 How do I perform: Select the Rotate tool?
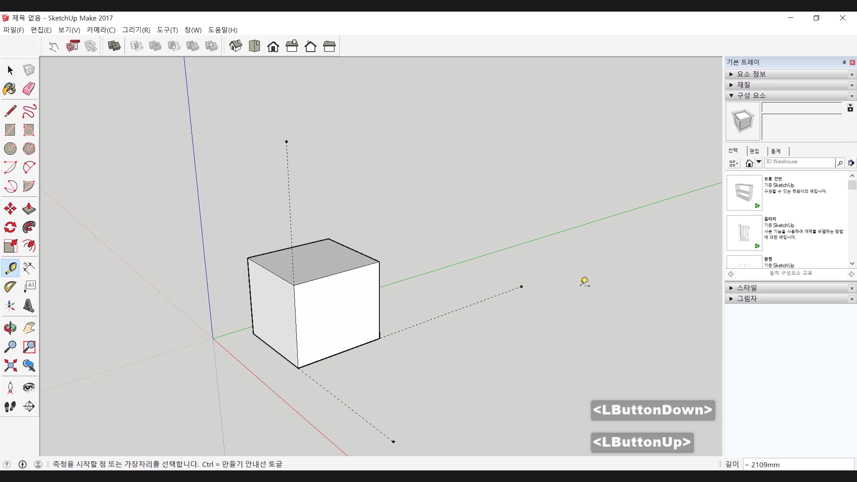[10, 227]
